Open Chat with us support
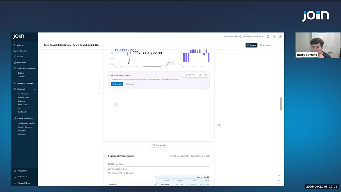Screen dimensions: 341x192 [21, 177]
